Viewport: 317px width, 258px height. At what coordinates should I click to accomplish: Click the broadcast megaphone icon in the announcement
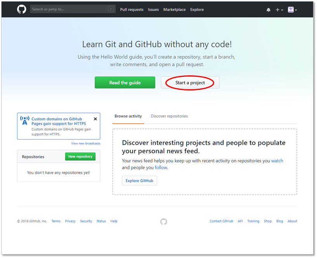[24, 121]
